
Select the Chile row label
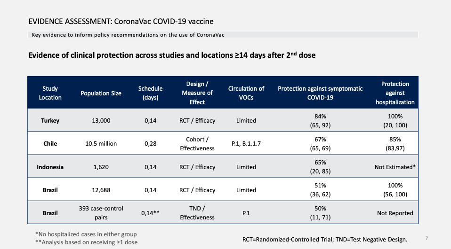[50, 144]
